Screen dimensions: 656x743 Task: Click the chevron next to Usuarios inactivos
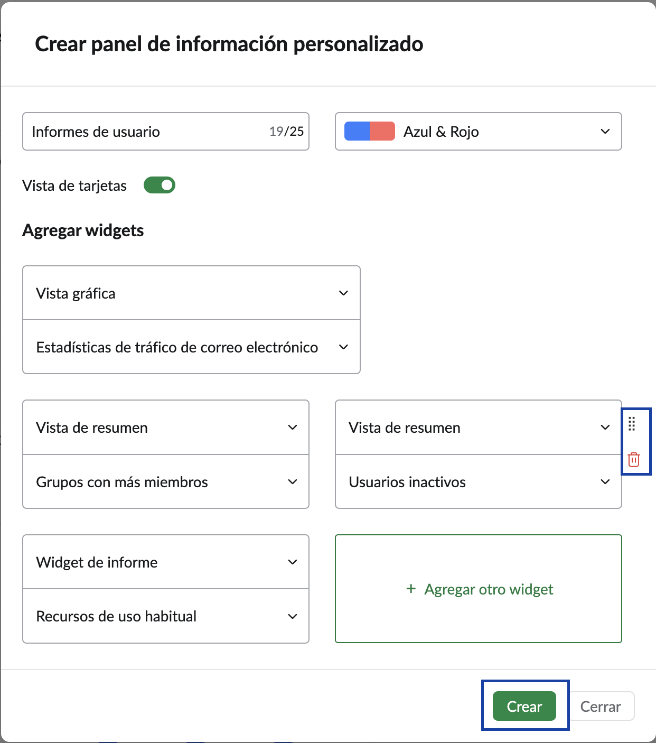coord(605,481)
